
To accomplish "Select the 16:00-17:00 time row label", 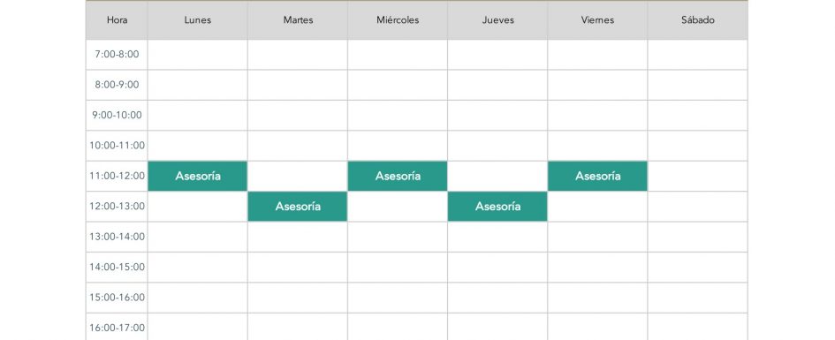I will pyautogui.click(x=117, y=327).
